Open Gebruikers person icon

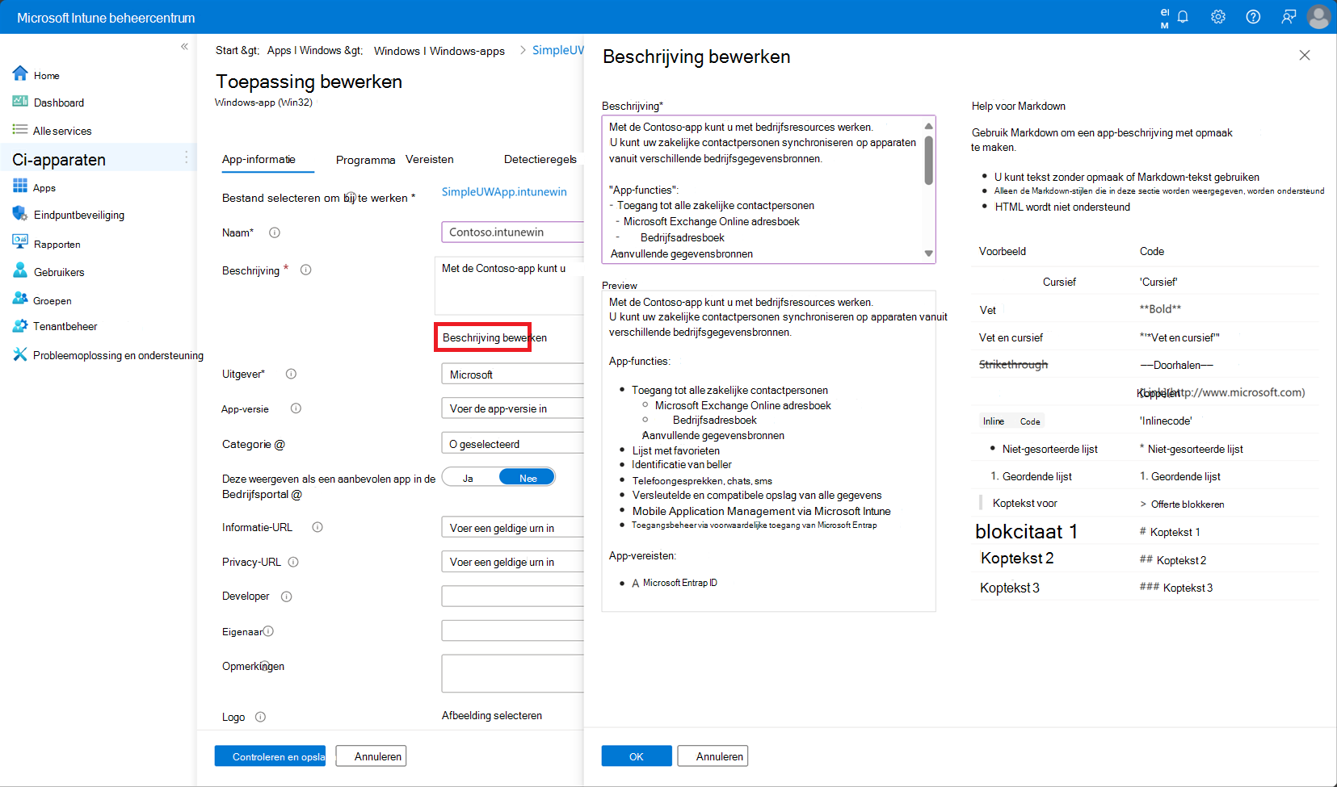pyautogui.click(x=20, y=271)
